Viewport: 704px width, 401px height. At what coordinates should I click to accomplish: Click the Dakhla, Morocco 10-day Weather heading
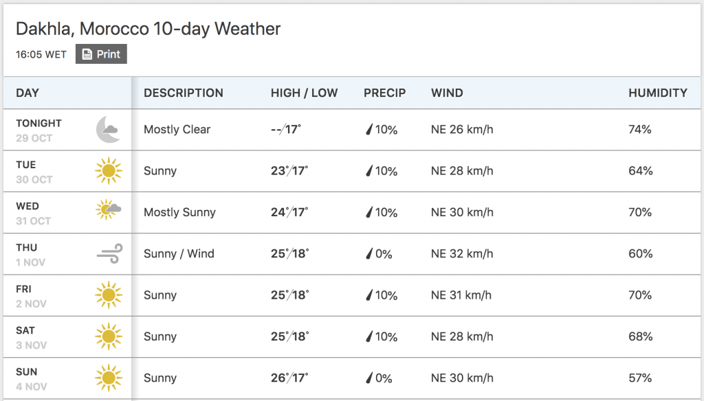point(148,29)
